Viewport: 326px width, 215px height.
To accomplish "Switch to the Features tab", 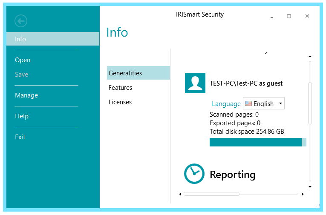I will (120, 88).
